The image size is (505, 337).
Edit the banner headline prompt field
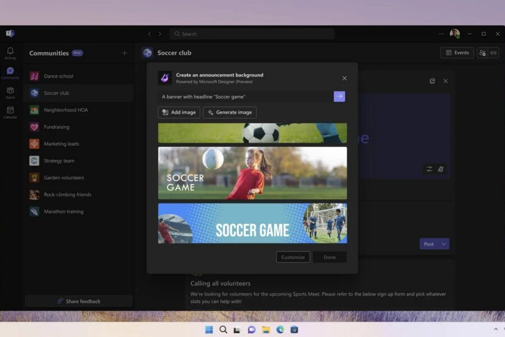click(x=246, y=97)
